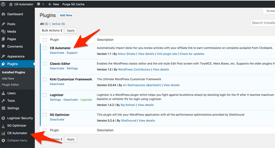275x148 pixels.
Task: Open Users via the person icon
Action: pos(3,93)
